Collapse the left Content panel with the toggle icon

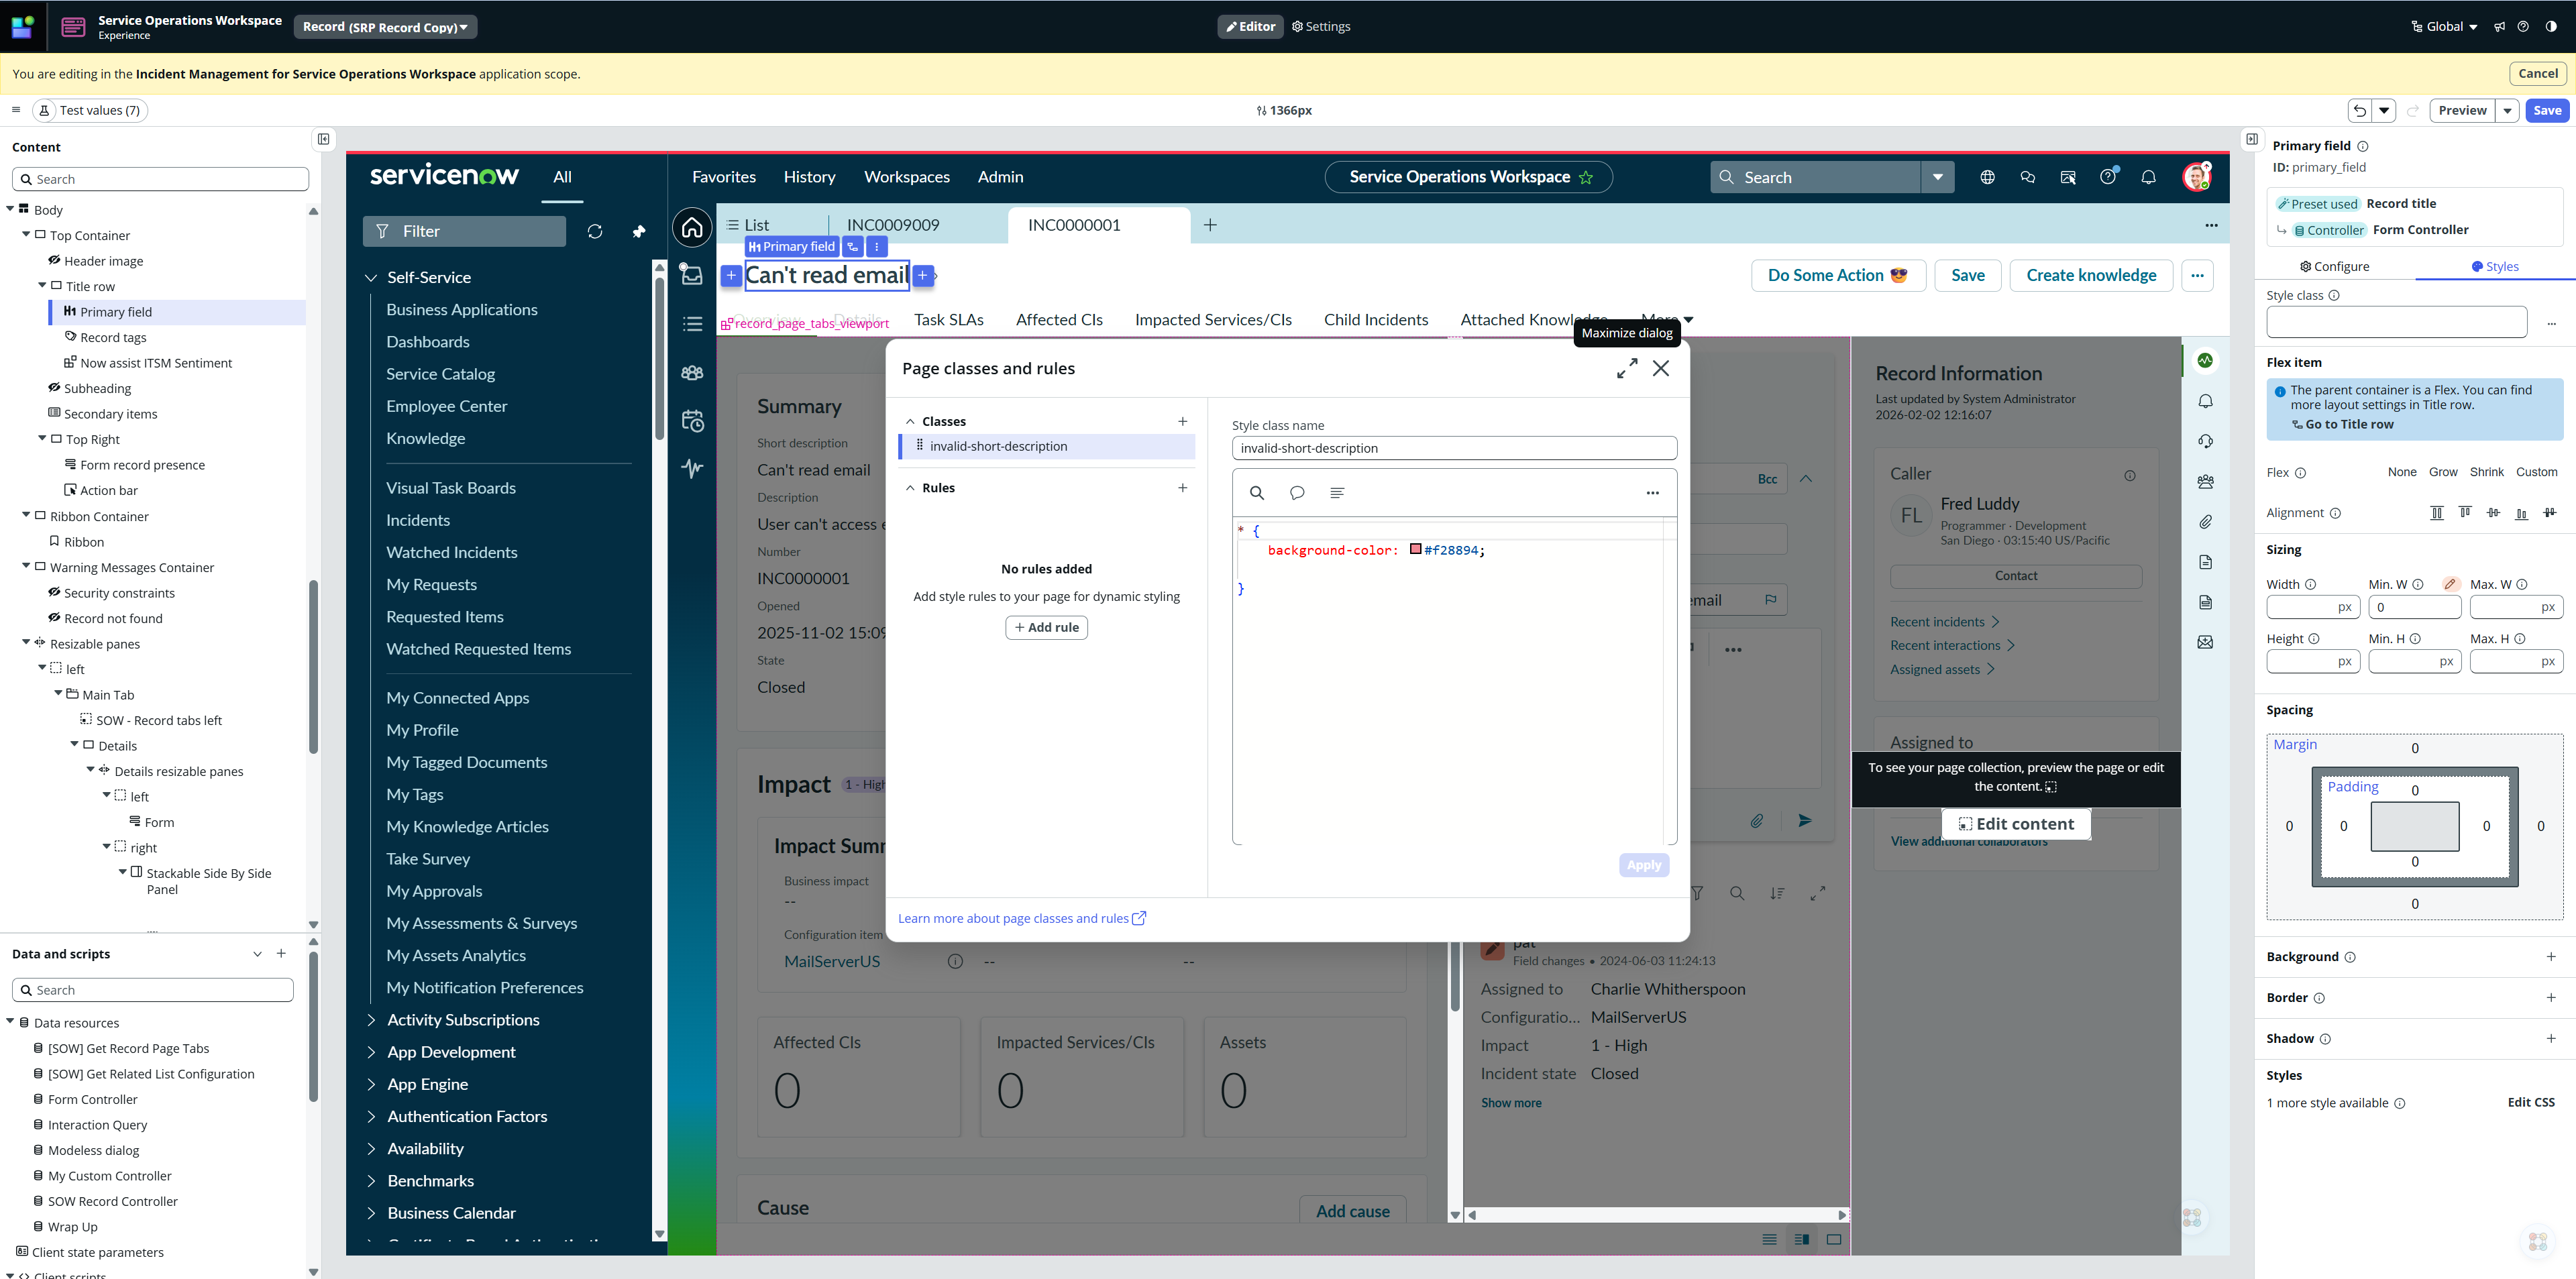pyautogui.click(x=324, y=140)
